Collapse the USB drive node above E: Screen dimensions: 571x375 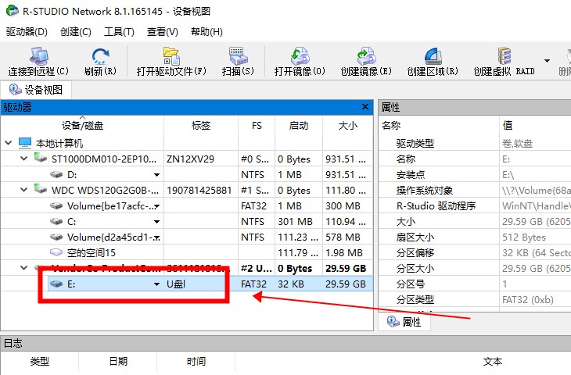click(x=24, y=268)
